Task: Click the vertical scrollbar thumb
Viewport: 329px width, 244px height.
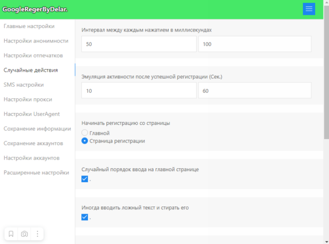Action: pos(326,72)
